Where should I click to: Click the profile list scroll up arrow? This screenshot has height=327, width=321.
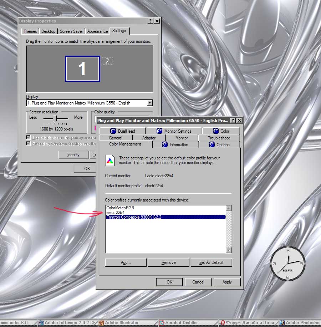tap(229, 208)
